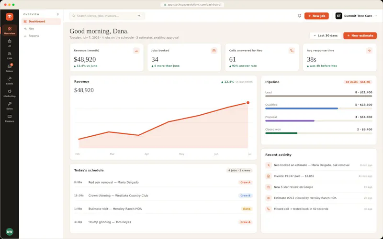
Task: Click the 92% answer rate text
Action: coord(243,66)
